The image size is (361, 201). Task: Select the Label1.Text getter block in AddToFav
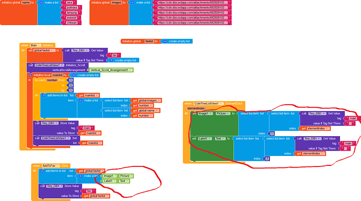click(x=116, y=181)
